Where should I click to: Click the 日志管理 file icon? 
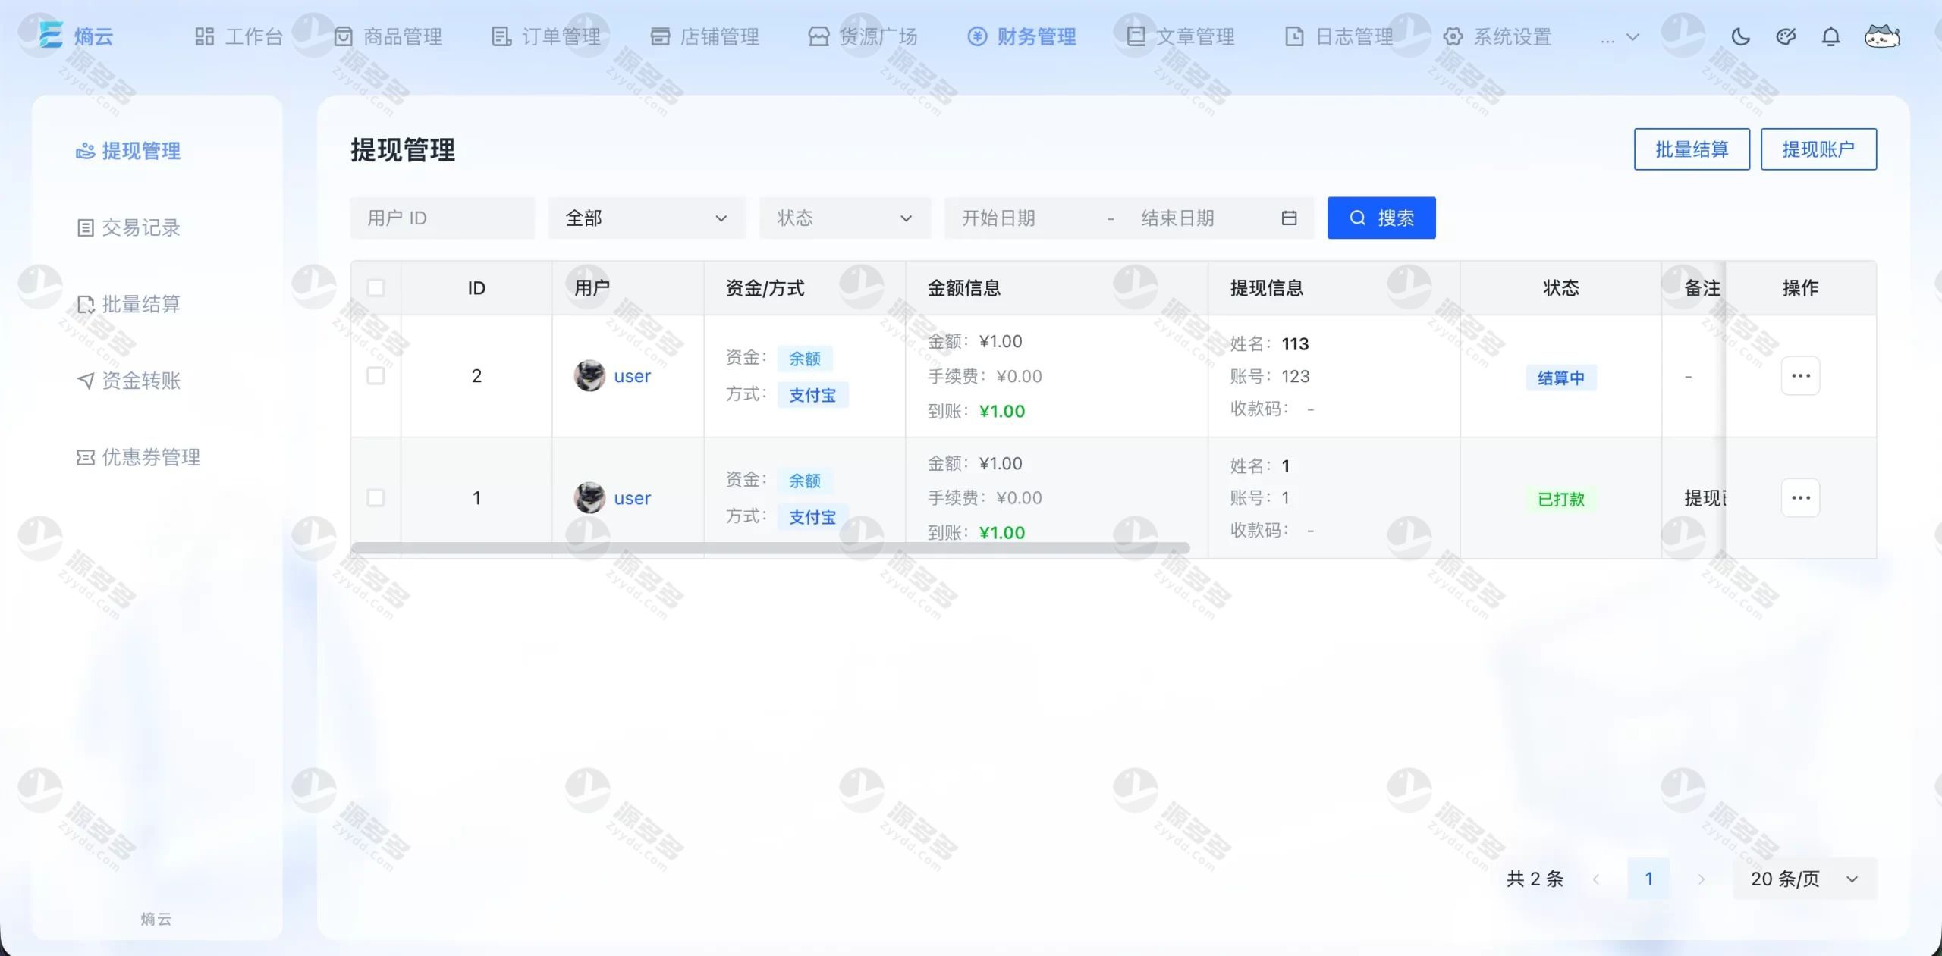click(1294, 36)
